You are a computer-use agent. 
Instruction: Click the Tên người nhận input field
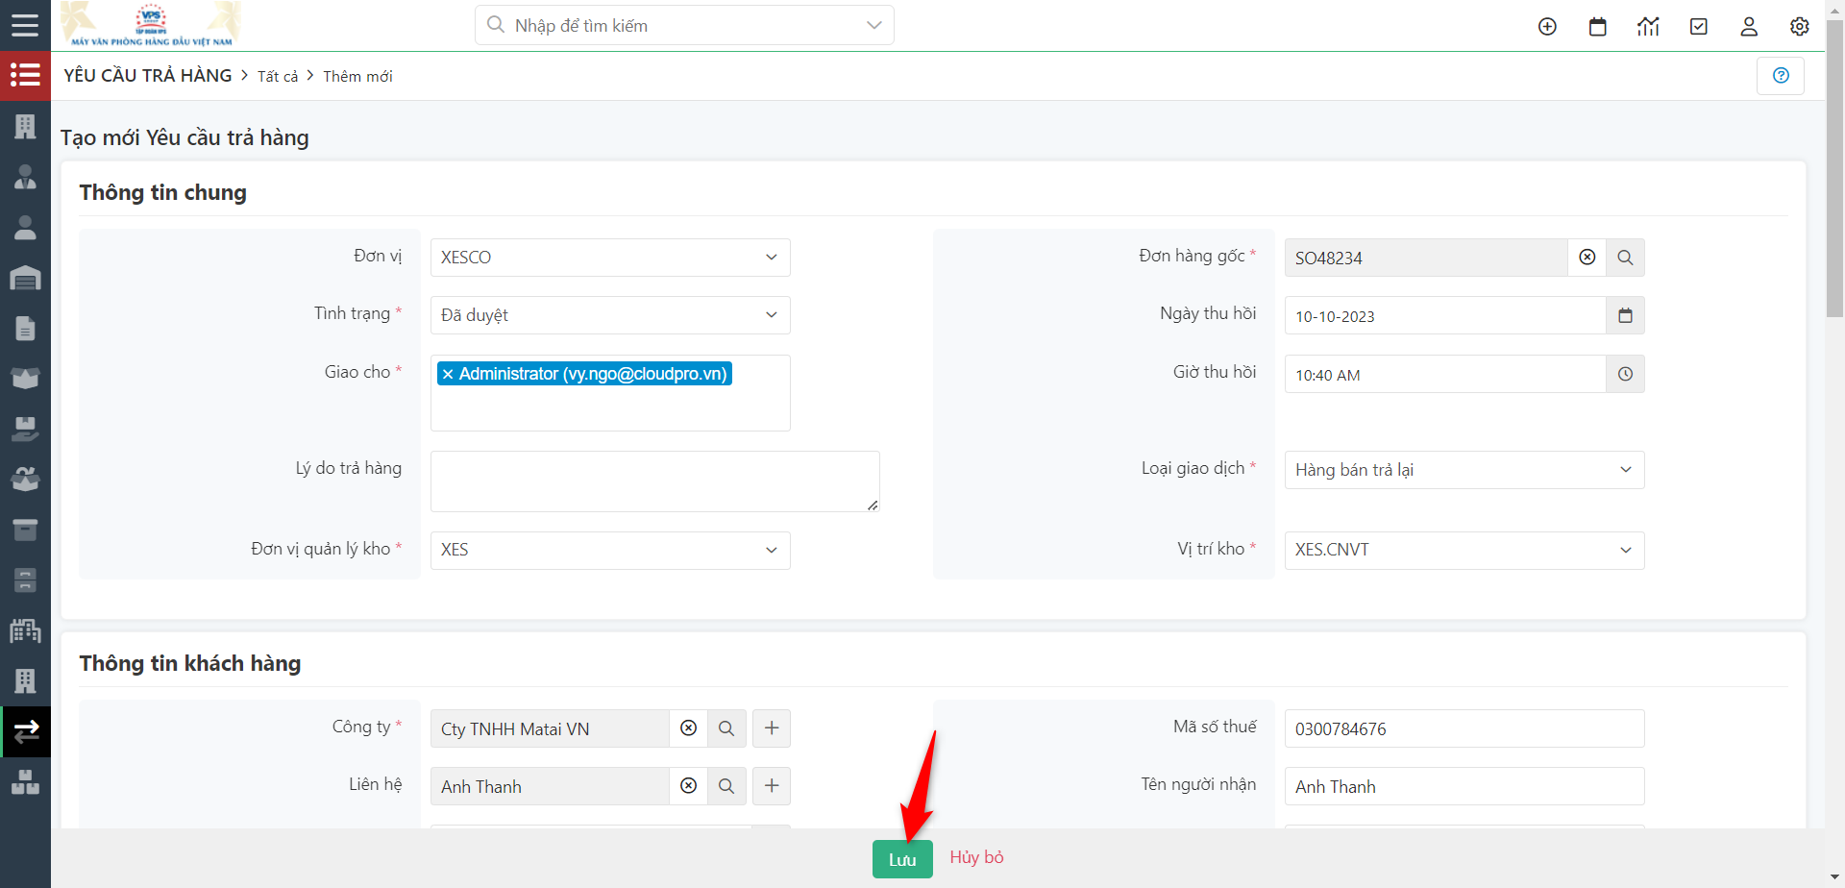coord(1464,786)
